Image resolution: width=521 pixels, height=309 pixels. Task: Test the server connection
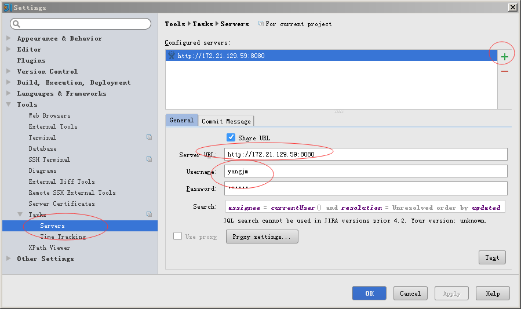[x=492, y=257]
